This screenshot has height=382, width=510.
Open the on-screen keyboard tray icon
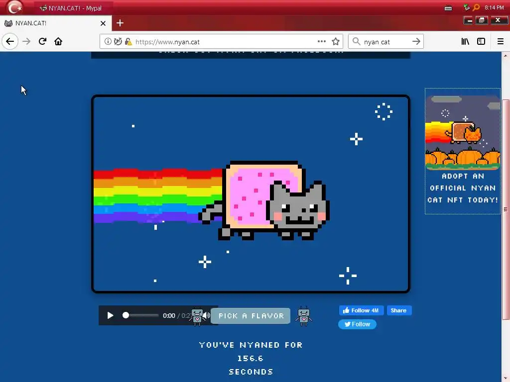coord(448,8)
